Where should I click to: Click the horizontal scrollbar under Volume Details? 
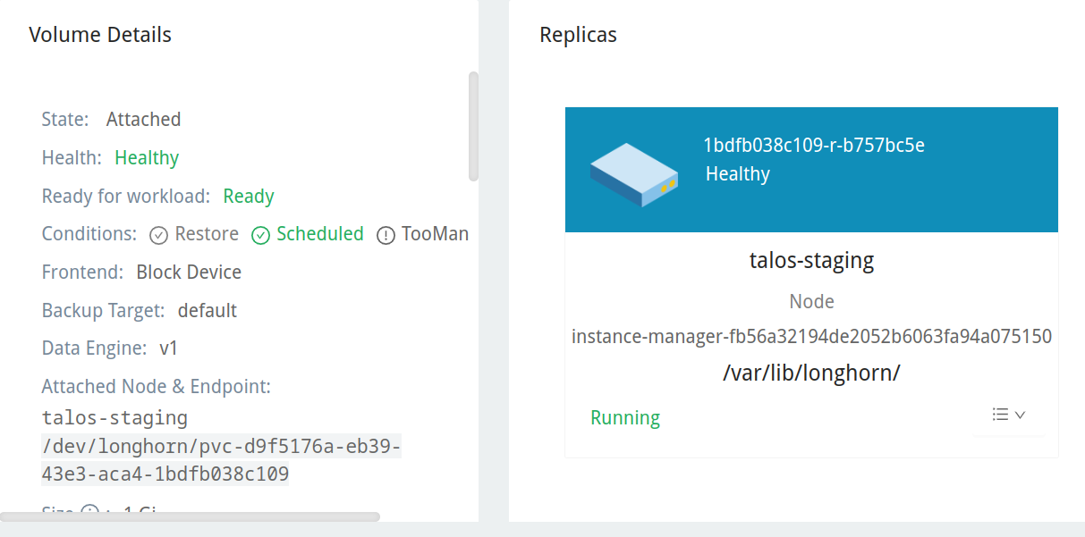pyautogui.click(x=190, y=516)
